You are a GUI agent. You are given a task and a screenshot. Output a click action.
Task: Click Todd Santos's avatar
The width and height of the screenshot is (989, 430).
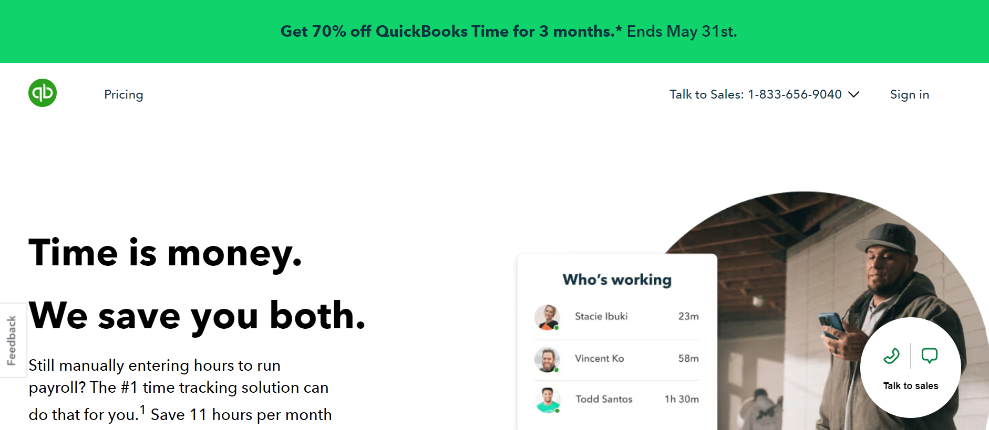coord(548,400)
